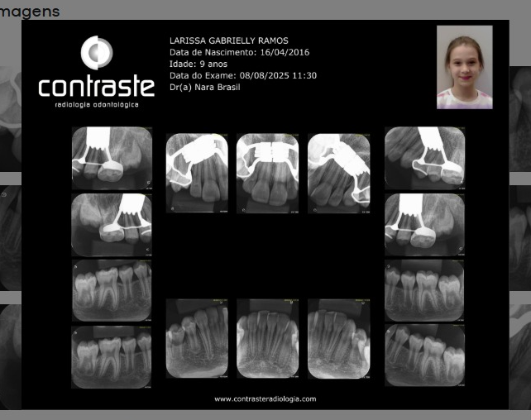Open bottom-row center-left lower anterior radiograph
This screenshot has height=420, width=531.
click(197, 338)
